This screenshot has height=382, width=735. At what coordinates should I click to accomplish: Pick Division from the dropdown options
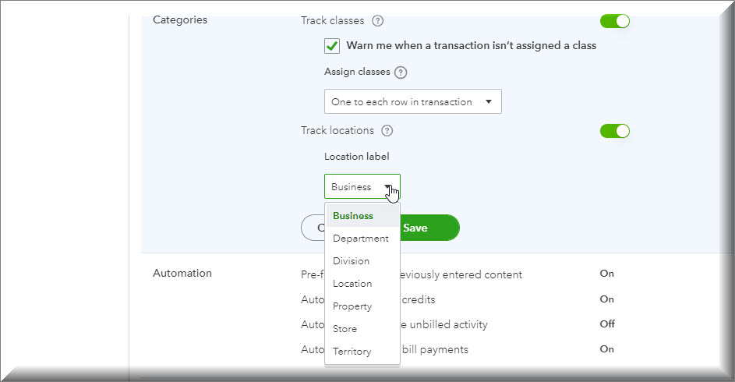click(x=351, y=261)
